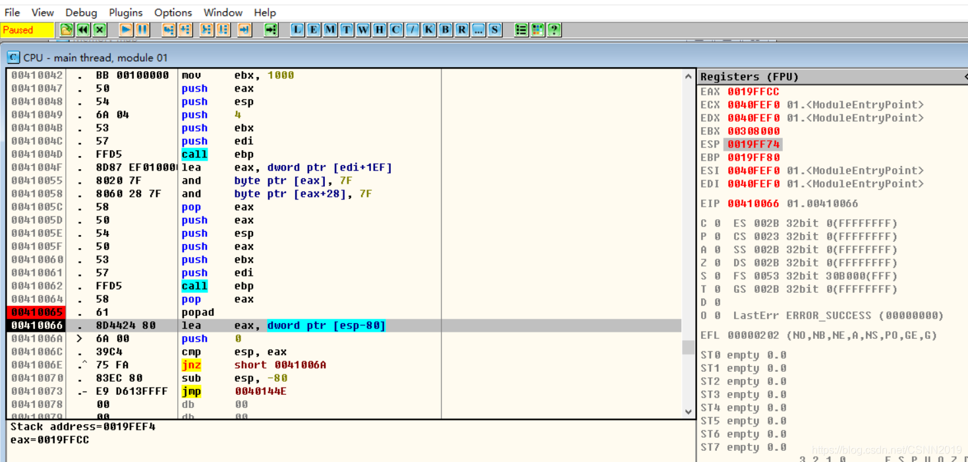Open the Window menu
Image resolution: width=968 pixels, height=462 pixels.
(x=223, y=13)
